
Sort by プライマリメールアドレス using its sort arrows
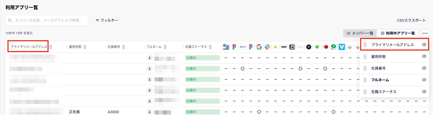pyautogui.click(x=51, y=47)
